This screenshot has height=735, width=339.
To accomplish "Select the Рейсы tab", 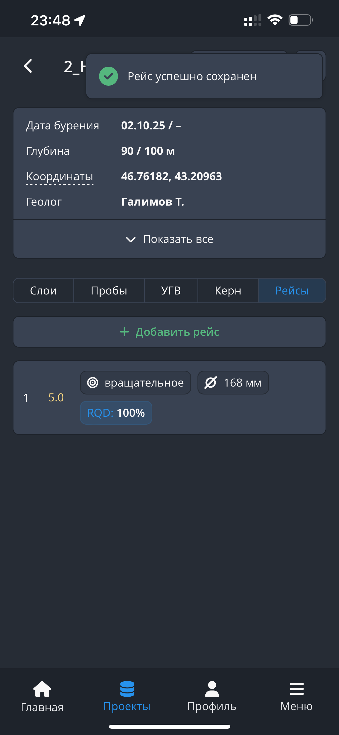I will coord(292,291).
